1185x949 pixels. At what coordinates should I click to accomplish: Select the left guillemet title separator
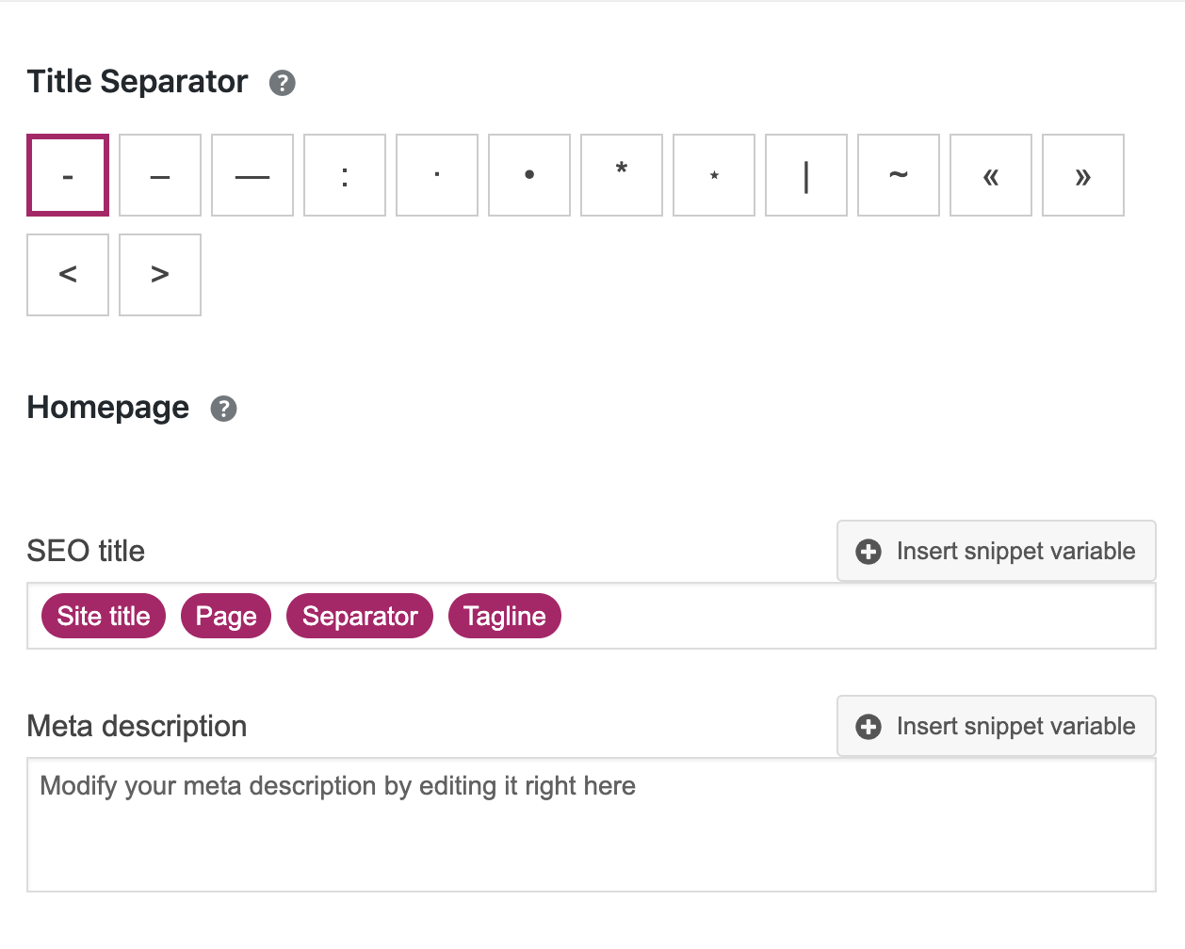(x=990, y=175)
